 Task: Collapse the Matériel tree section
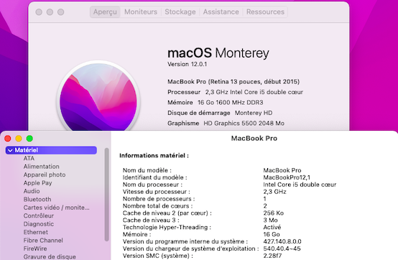coord(10,150)
